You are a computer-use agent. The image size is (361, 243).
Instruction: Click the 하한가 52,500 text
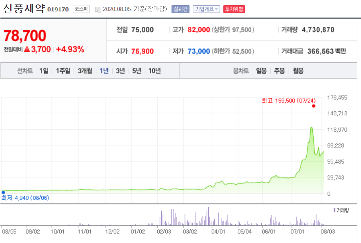click(233, 51)
